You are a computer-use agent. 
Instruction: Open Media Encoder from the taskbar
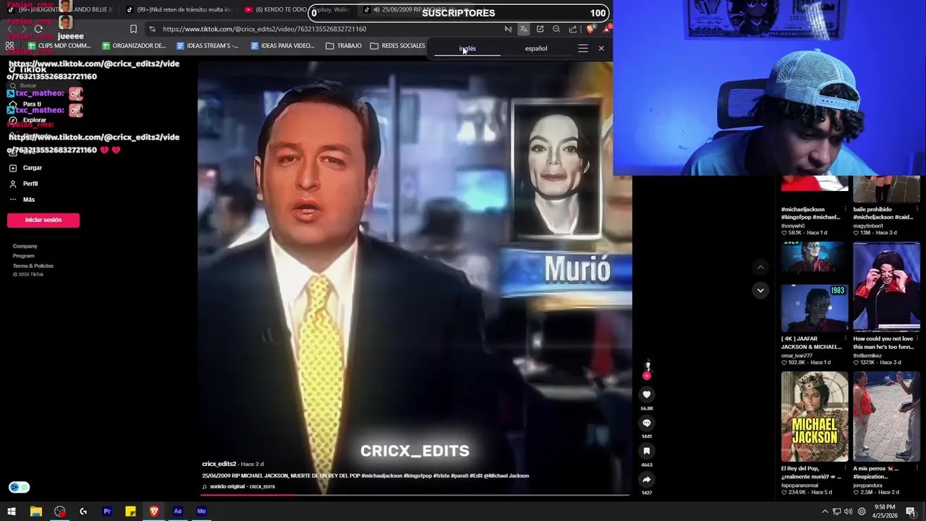[x=201, y=511]
